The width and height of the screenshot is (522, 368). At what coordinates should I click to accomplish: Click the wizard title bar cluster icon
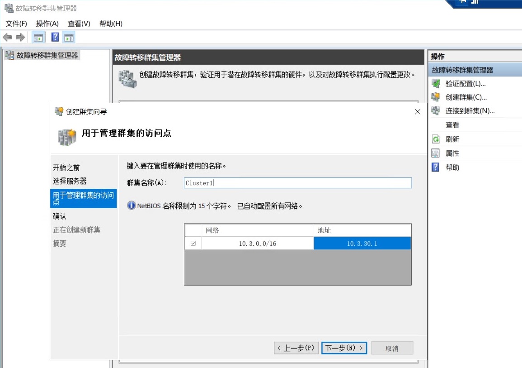pos(59,111)
